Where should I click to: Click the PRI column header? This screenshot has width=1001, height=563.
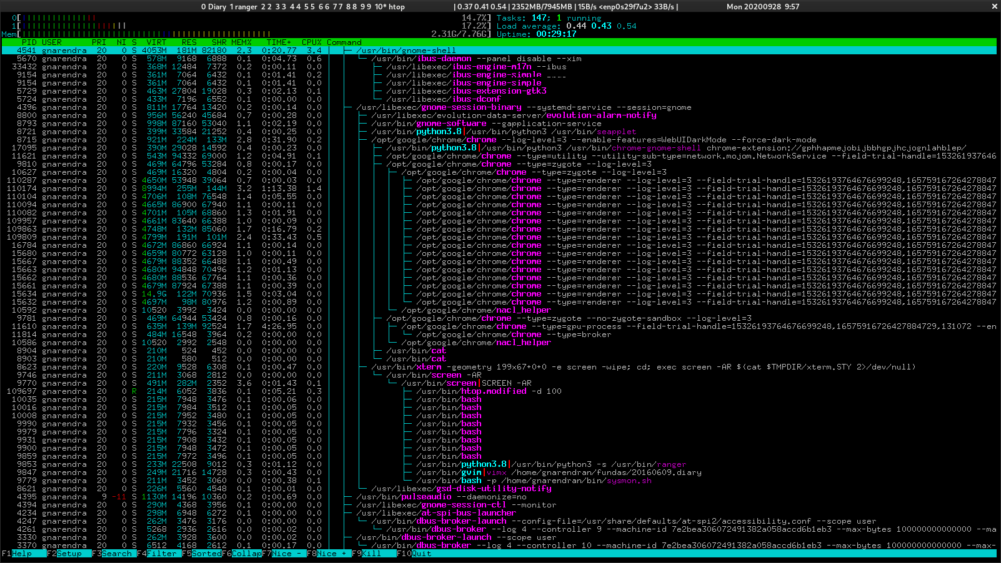99,42
